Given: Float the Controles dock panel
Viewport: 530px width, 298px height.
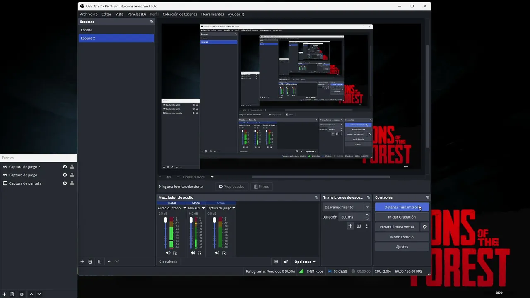Looking at the screenshot, I should pos(428,197).
